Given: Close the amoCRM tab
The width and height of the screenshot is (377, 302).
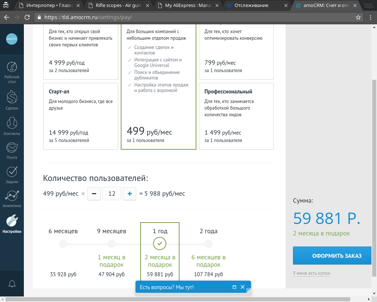Looking at the screenshot, I should click(x=355, y=5).
